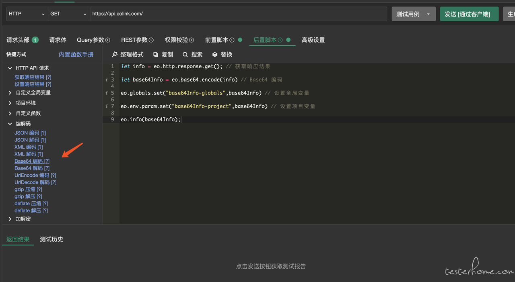Click the JSON 编码 shortcut
Screen dimensions: 515x282
tap(30, 133)
